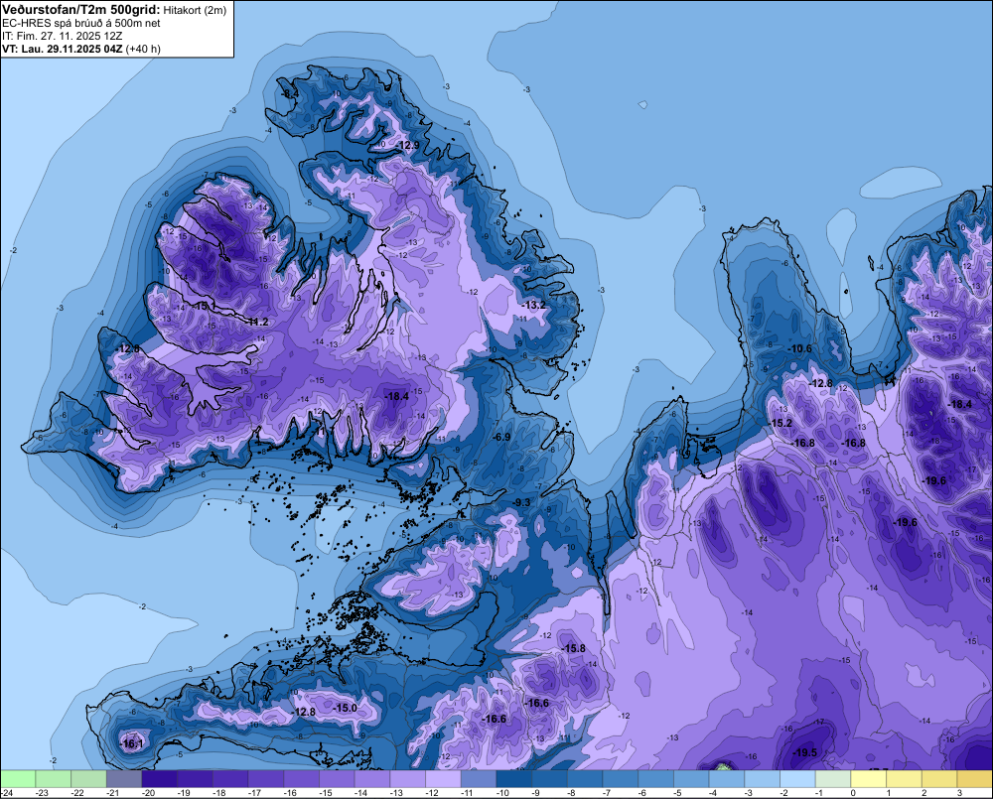This screenshot has height=799, width=993.
Task: Click the bold -16.1 temperature label
Action: pyautogui.click(x=132, y=744)
